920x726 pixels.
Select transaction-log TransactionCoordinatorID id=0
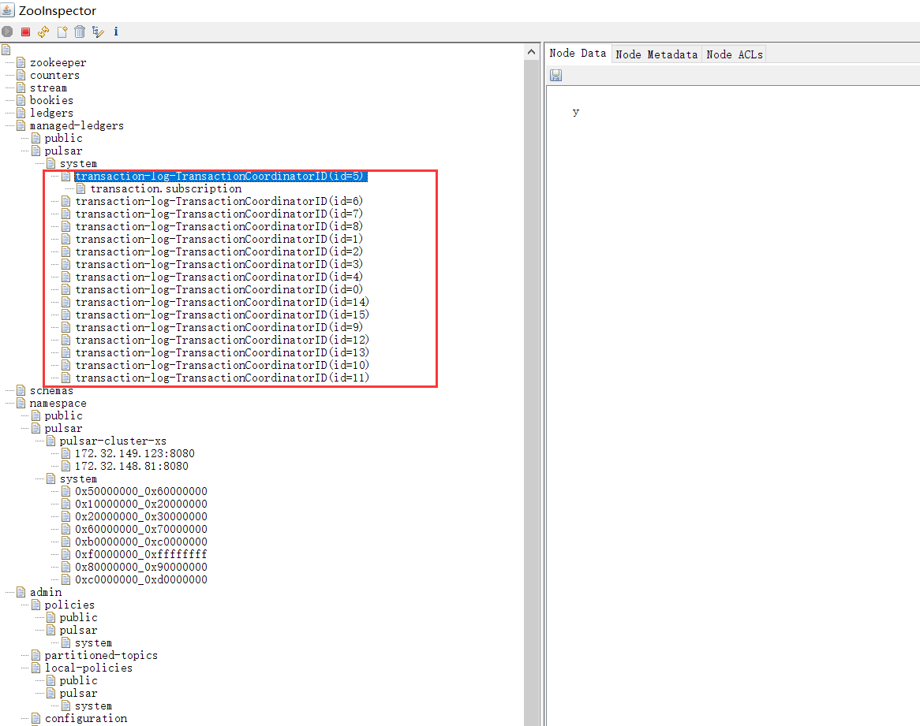[219, 289]
